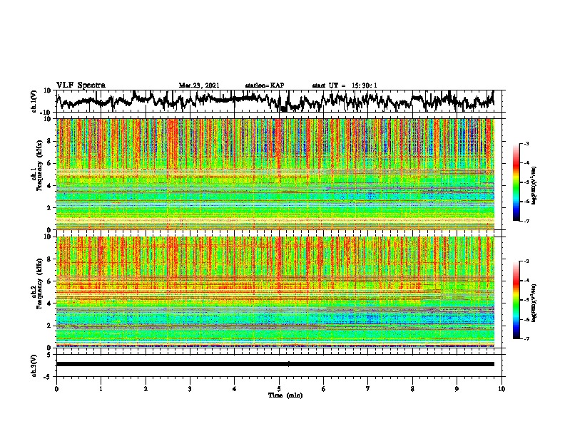Click the ch.2 "Frequency (kHz)" axis label
Viewport: 565px width, 436px height.
pyautogui.click(x=39, y=284)
